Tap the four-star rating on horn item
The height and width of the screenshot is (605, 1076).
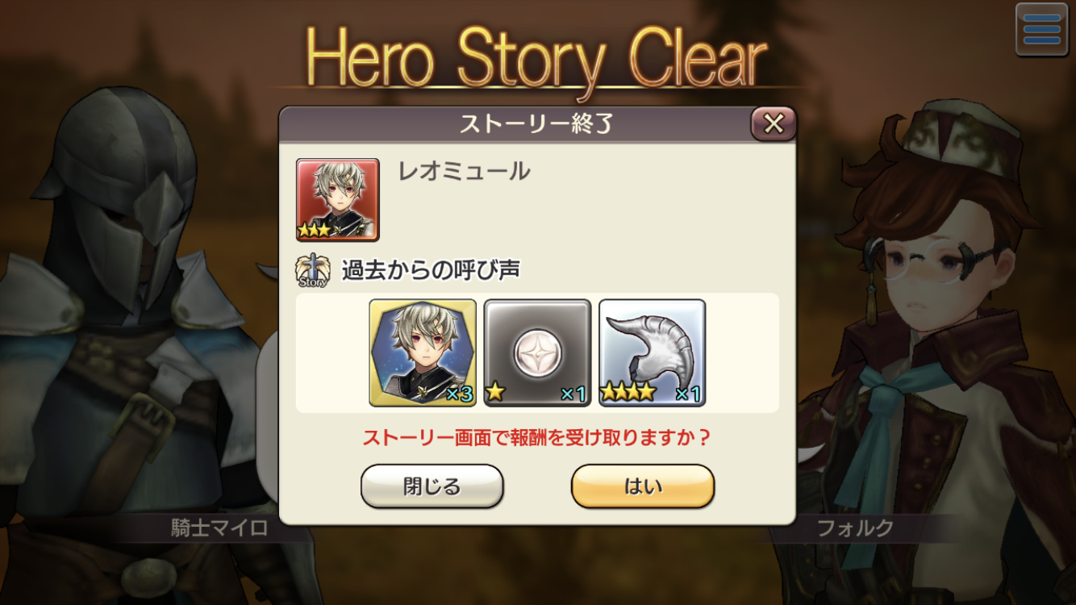coord(629,393)
